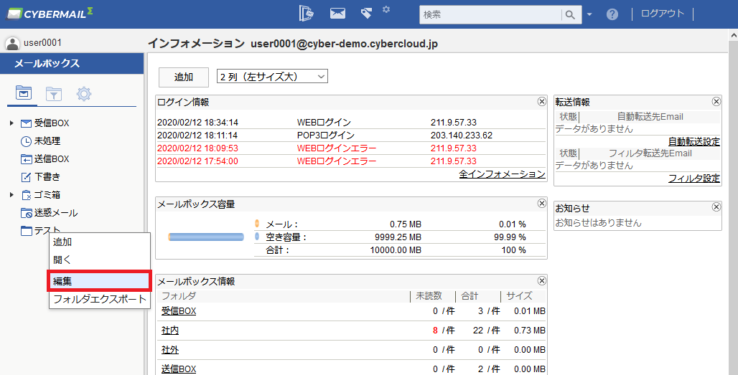Screen dimensions: 738x375
Task: Click the user0001 name in sidebar
Action: pyautogui.click(x=42, y=43)
